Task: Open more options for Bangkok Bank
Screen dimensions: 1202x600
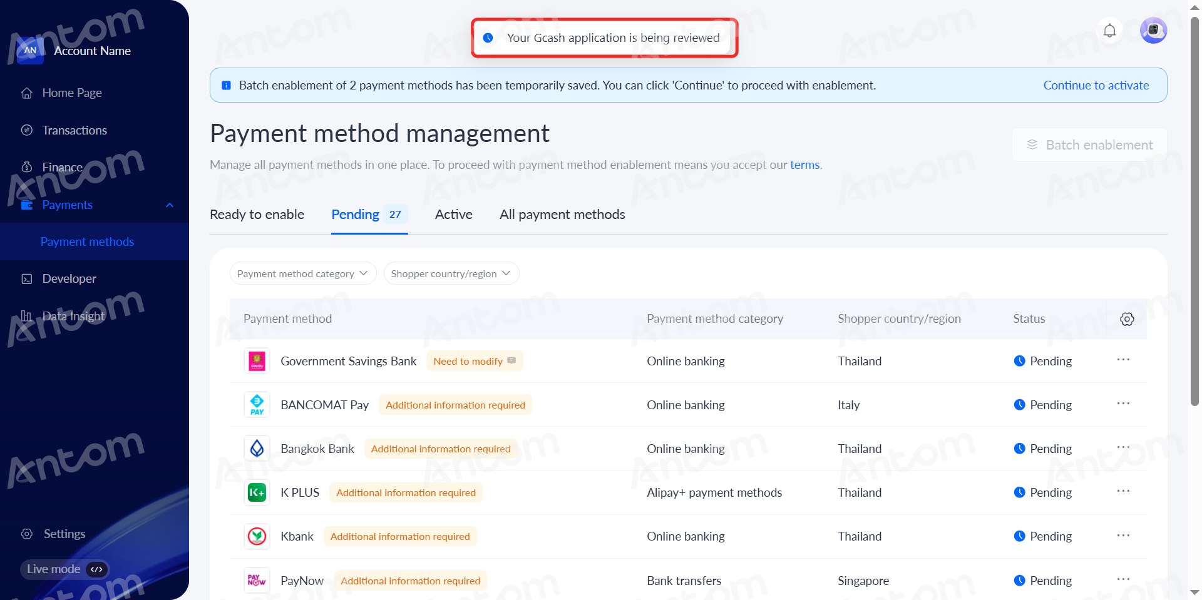Action: pos(1123,447)
